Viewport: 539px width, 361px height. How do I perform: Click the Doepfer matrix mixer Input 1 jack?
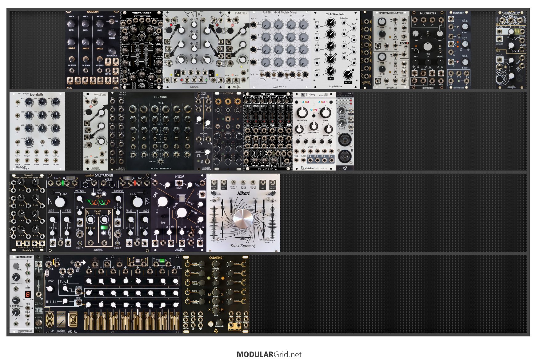click(x=254, y=24)
